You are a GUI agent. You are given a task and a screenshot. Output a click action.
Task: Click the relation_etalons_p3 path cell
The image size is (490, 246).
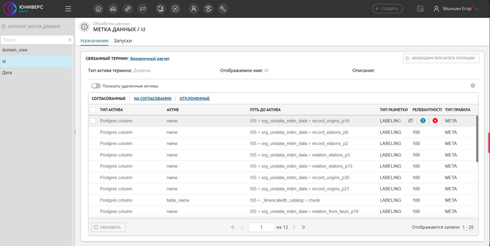[300, 155]
